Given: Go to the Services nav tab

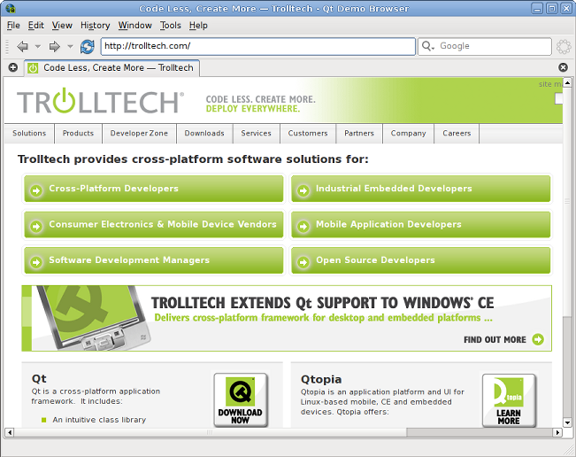Looking at the screenshot, I should tap(256, 134).
